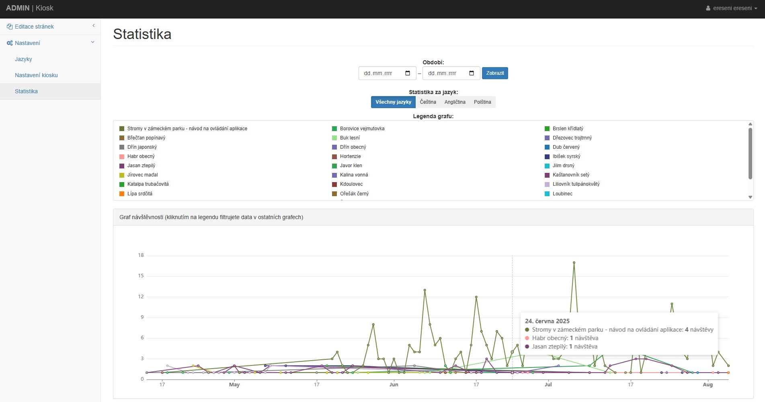Toggle Buk lesní series in legend
The image size is (765, 402).
click(x=349, y=138)
